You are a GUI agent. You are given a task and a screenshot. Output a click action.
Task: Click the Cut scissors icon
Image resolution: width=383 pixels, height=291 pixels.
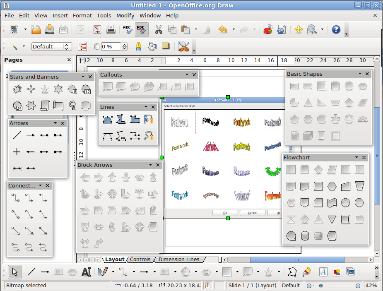[158, 29]
